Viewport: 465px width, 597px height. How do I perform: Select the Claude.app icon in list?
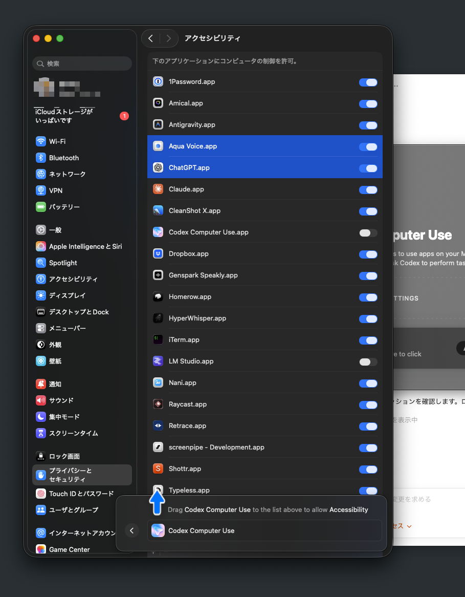pos(158,189)
